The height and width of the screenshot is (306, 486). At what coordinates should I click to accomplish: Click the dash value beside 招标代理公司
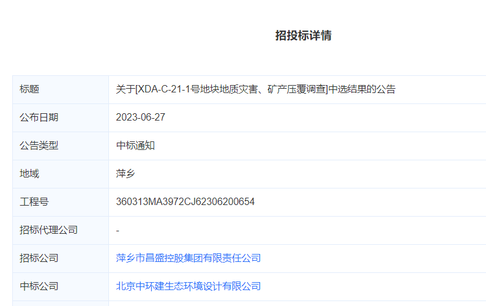tap(118, 230)
